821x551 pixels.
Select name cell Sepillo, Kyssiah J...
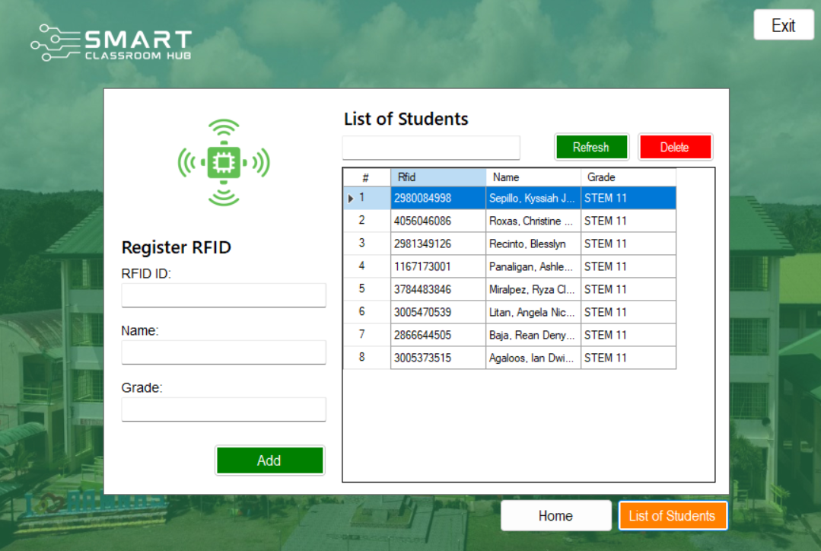pos(533,199)
